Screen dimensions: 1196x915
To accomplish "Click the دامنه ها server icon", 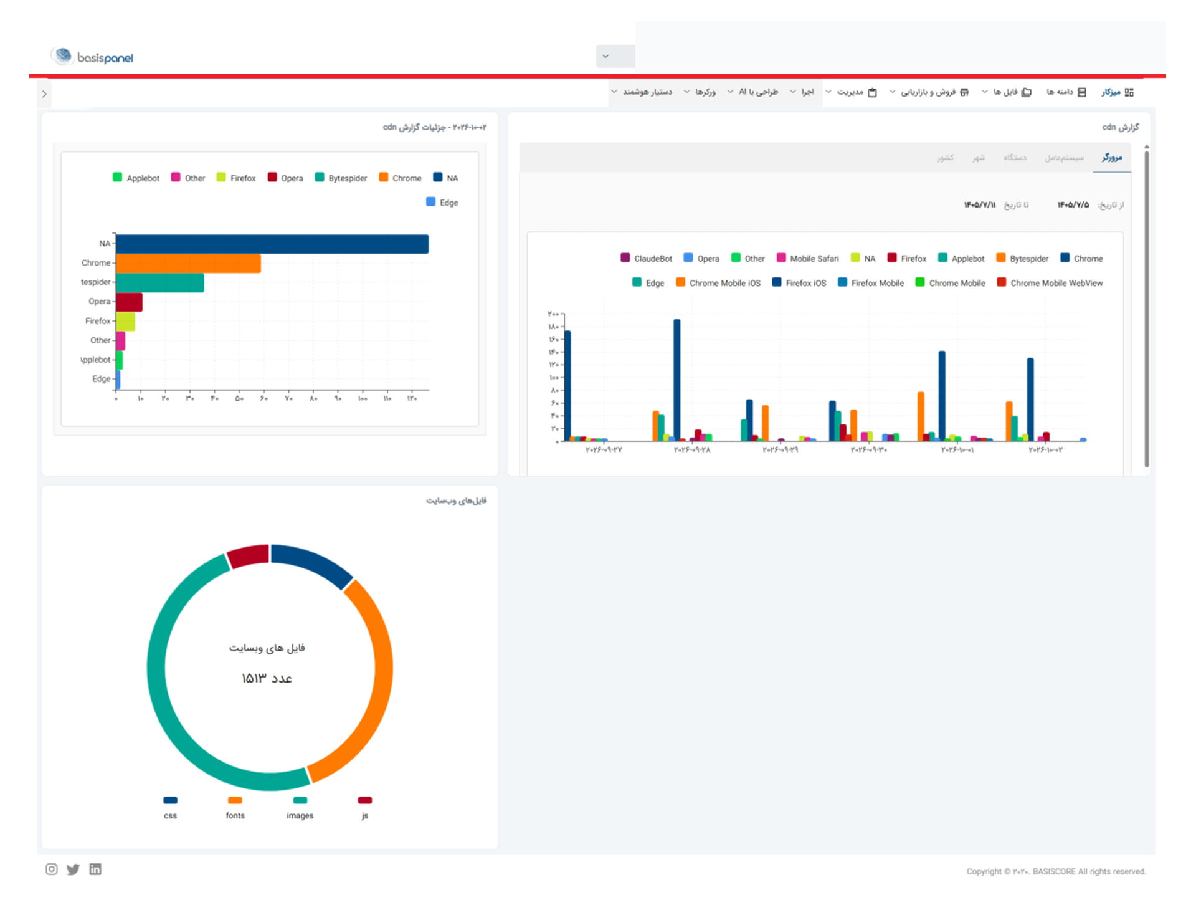I will [1082, 92].
